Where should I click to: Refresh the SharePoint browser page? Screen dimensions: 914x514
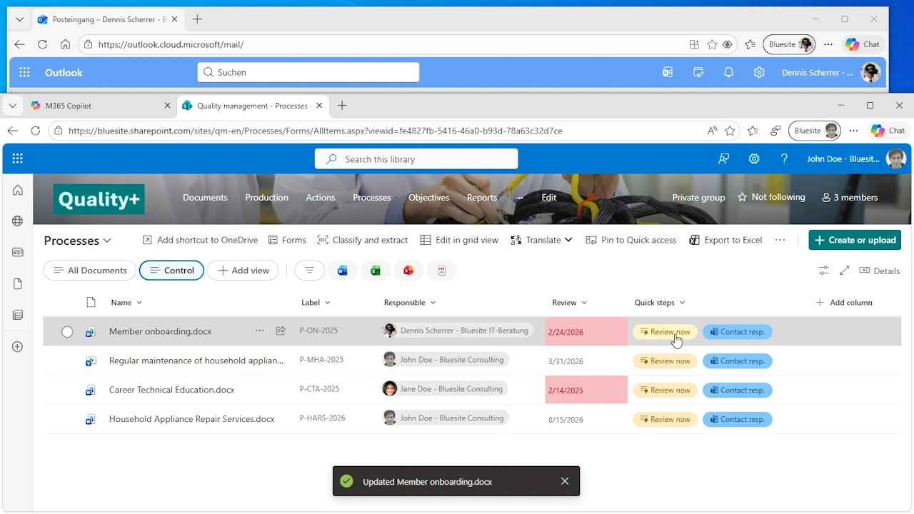point(35,131)
